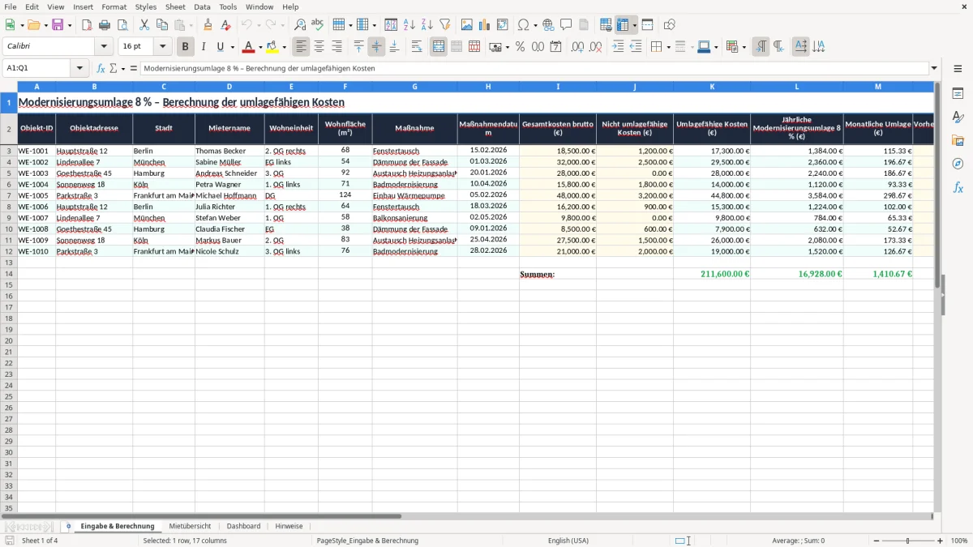Image resolution: width=973 pixels, height=547 pixels.
Task: Open the Borders dropdown arrow
Action: click(x=668, y=47)
